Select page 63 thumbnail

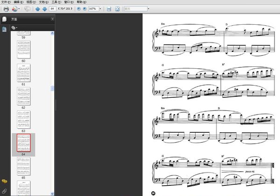(24, 120)
